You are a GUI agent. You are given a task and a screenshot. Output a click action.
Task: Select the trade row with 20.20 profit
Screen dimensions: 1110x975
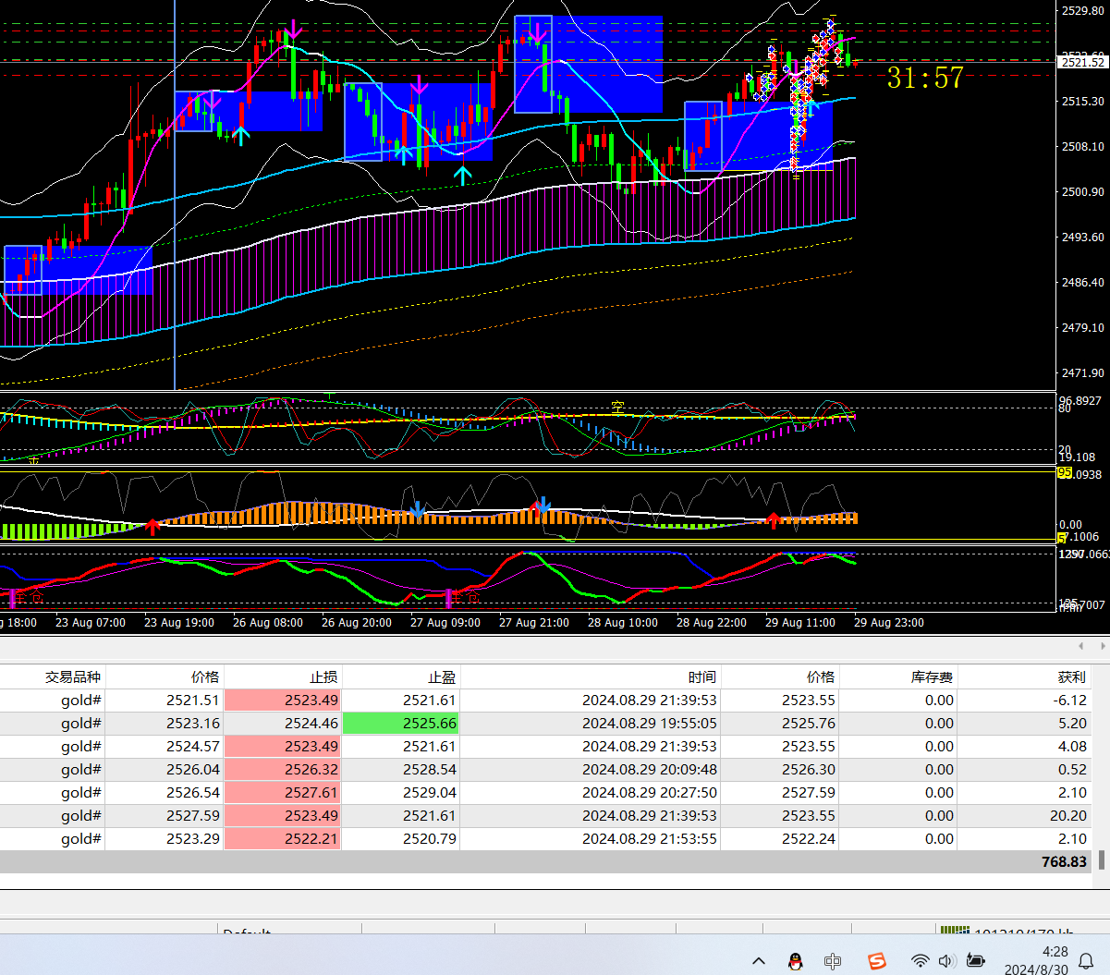coord(555,816)
